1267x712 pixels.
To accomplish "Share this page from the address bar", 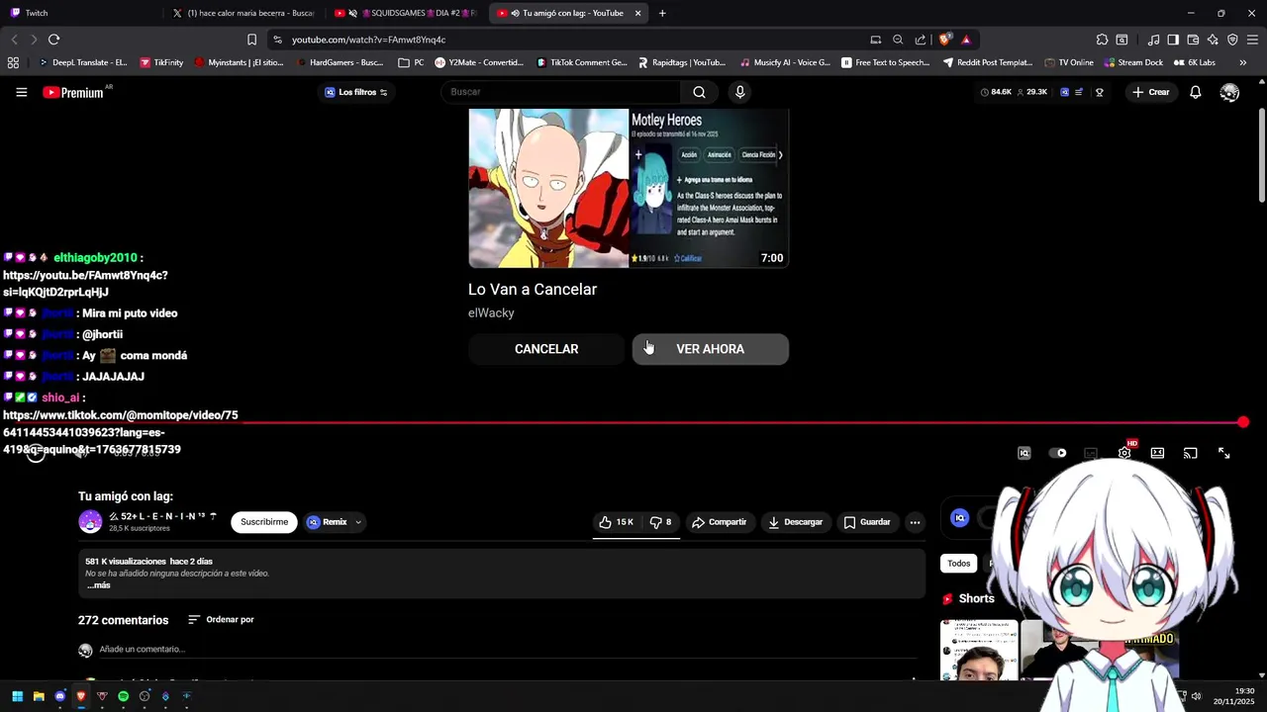I will point(921,40).
